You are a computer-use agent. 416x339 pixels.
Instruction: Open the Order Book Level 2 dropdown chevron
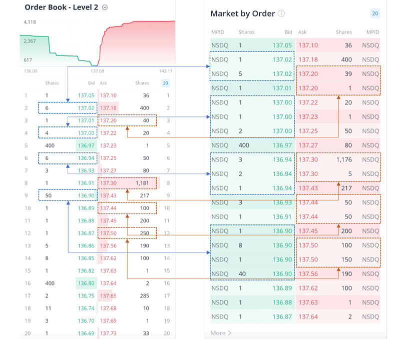coord(105,7)
